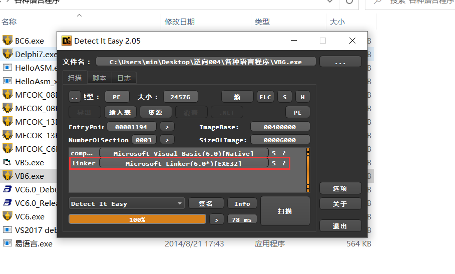Click the S button on compiler row
This screenshot has width=455, height=274.
(x=274, y=153)
